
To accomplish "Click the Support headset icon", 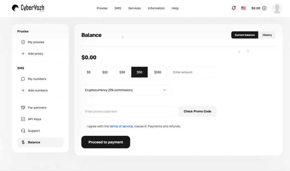I will coord(23,130).
